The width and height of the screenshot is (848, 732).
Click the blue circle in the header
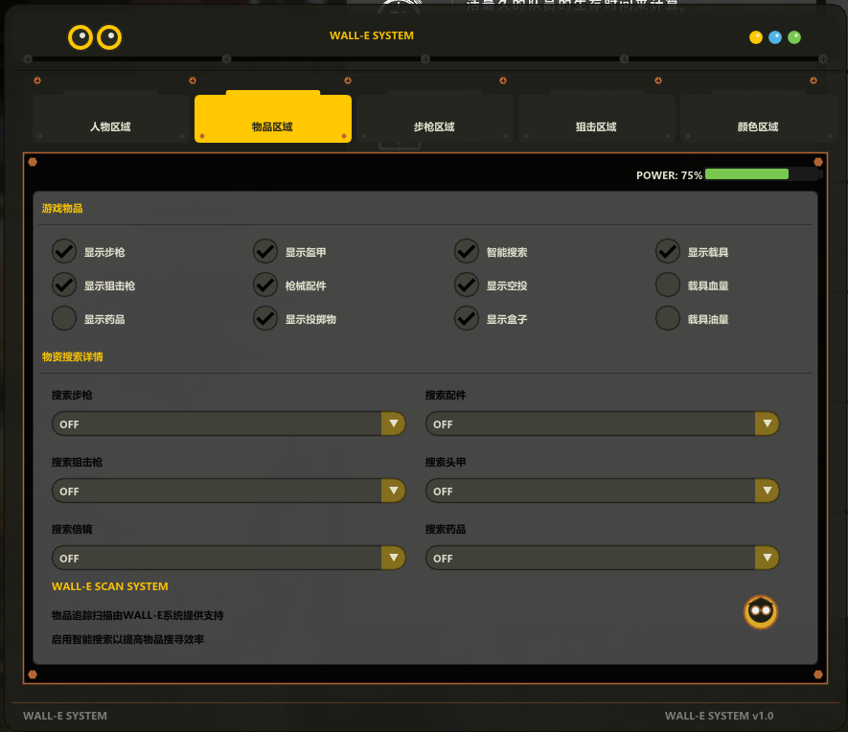(x=775, y=37)
